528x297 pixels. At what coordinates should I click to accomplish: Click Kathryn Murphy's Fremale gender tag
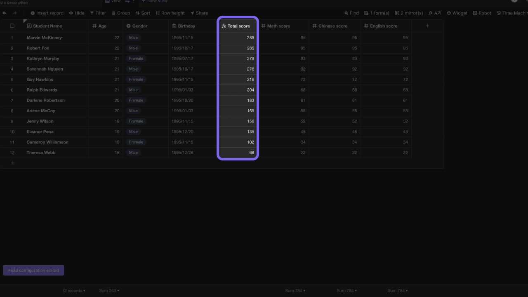(x=136, y=59)
